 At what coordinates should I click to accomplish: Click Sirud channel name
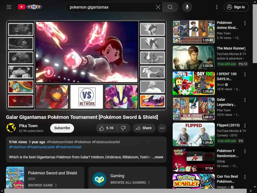[x=220, y=84]
